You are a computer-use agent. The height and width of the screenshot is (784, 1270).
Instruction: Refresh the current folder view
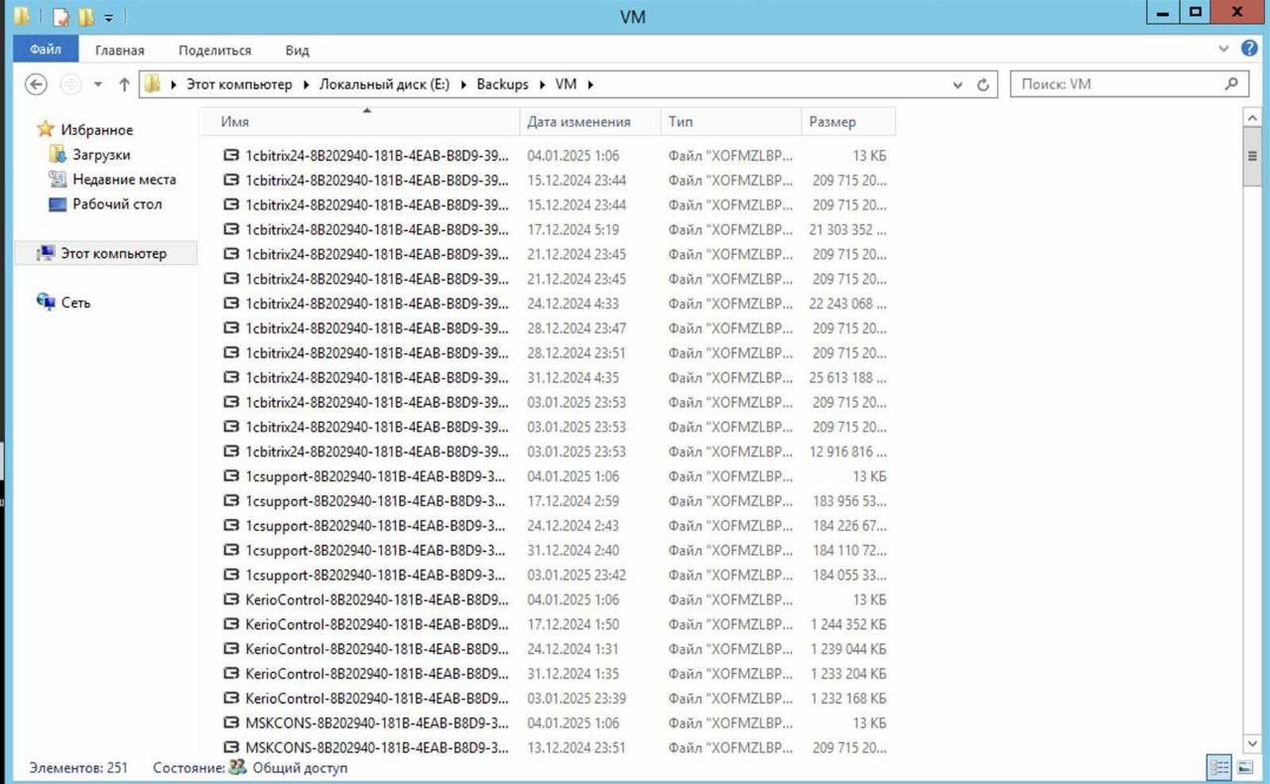click(983, 84)
